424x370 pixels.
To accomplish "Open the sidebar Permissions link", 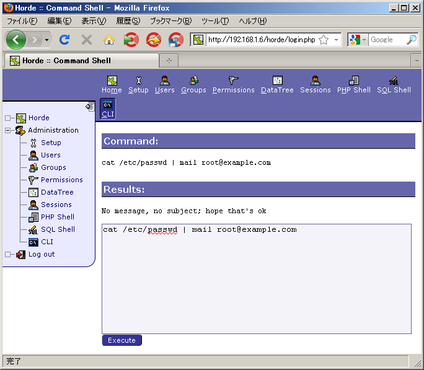I will pos(62,180).
